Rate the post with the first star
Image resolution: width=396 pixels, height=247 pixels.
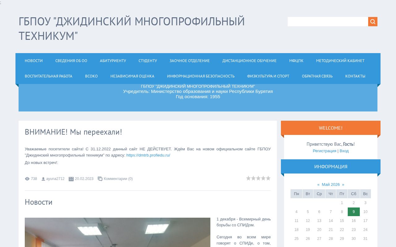coord(248,178)
